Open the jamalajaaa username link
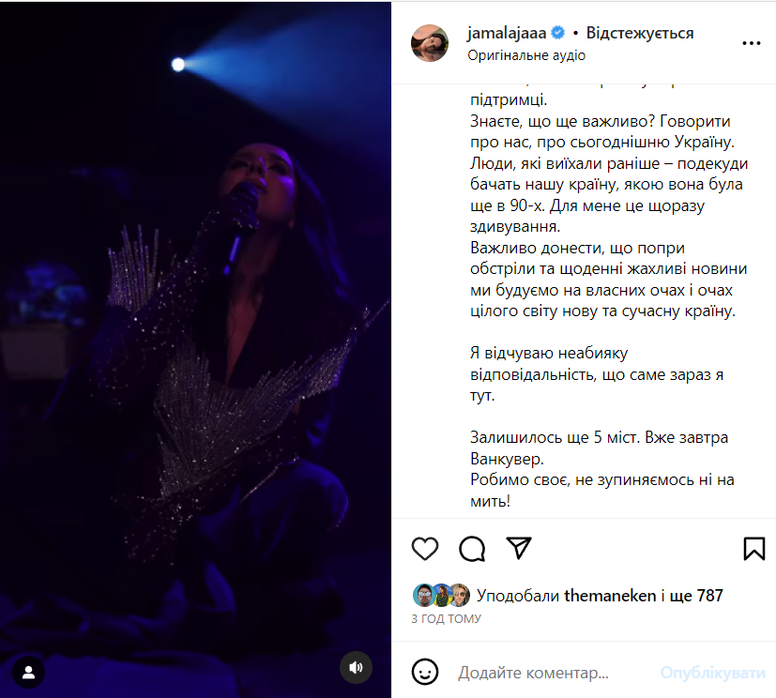This screenshot has width=776, height=698. (x=507, y=33)
